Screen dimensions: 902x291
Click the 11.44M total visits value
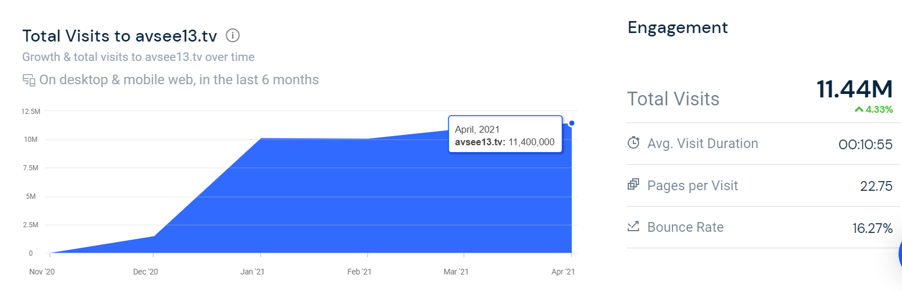click(855, 89)
